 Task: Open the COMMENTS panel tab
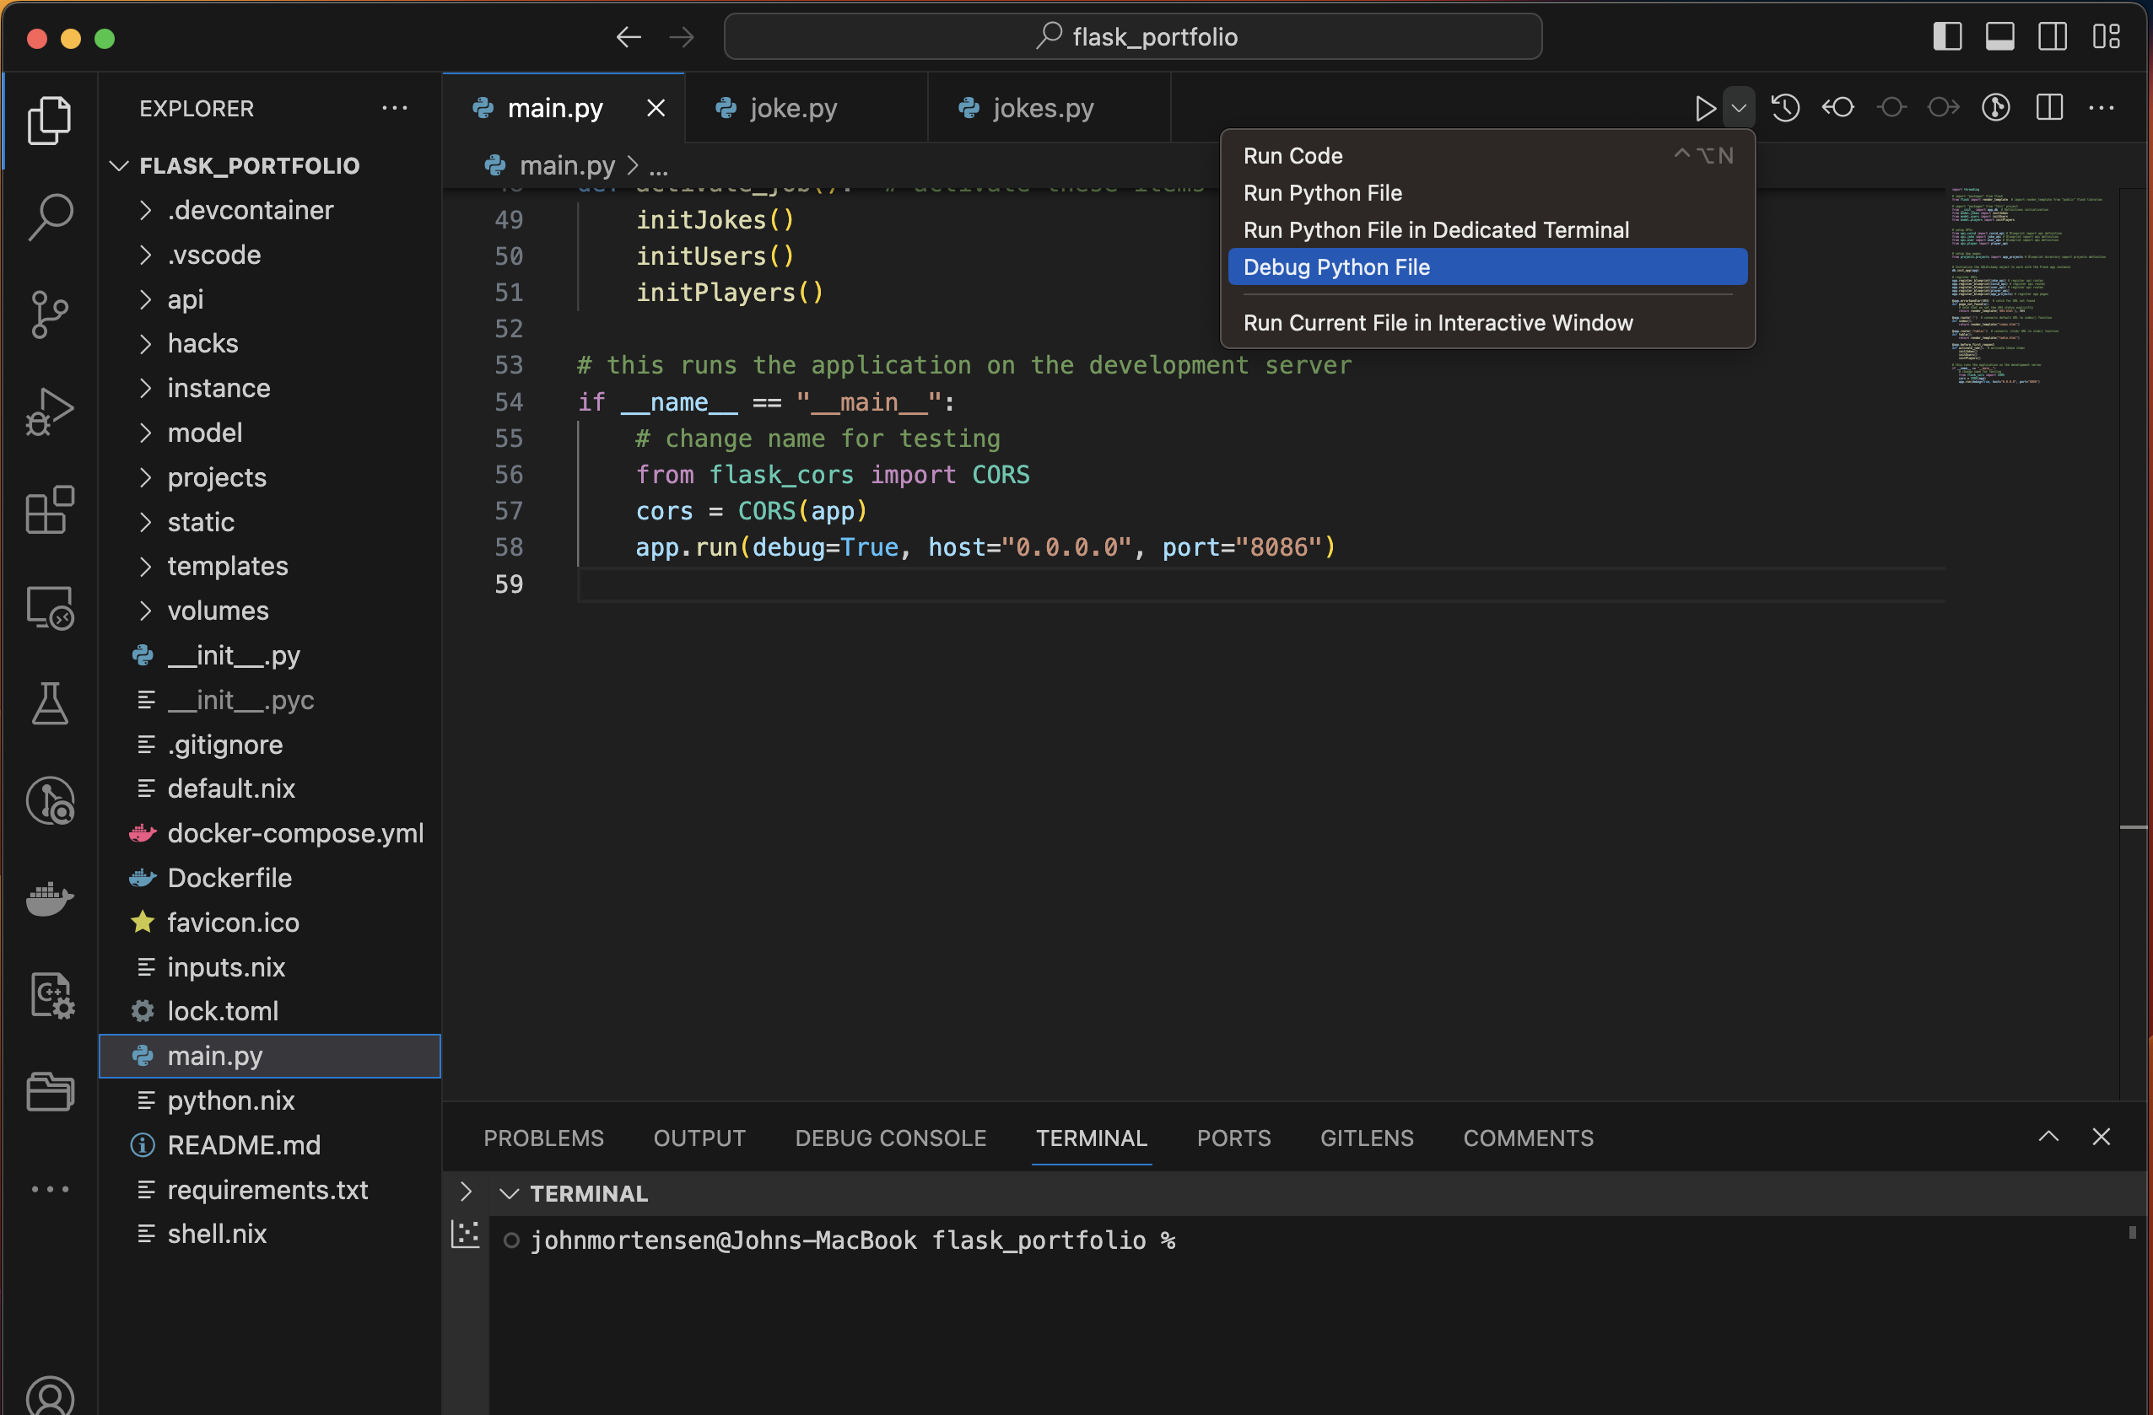[1528, 1138]
